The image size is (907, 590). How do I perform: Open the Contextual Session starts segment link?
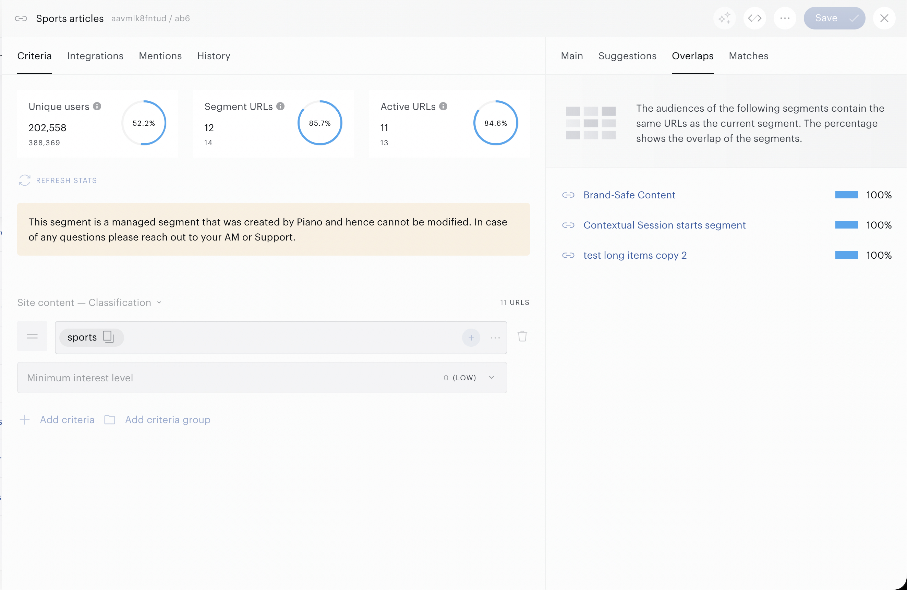665,225
